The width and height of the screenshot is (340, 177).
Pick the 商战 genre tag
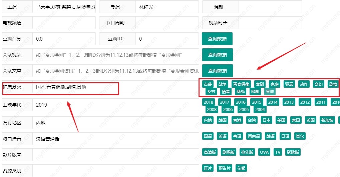tap(240, 92)
